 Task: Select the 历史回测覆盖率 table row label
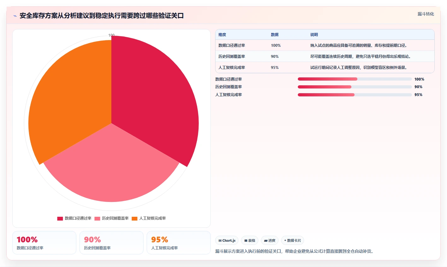click(x=232, y=57)
